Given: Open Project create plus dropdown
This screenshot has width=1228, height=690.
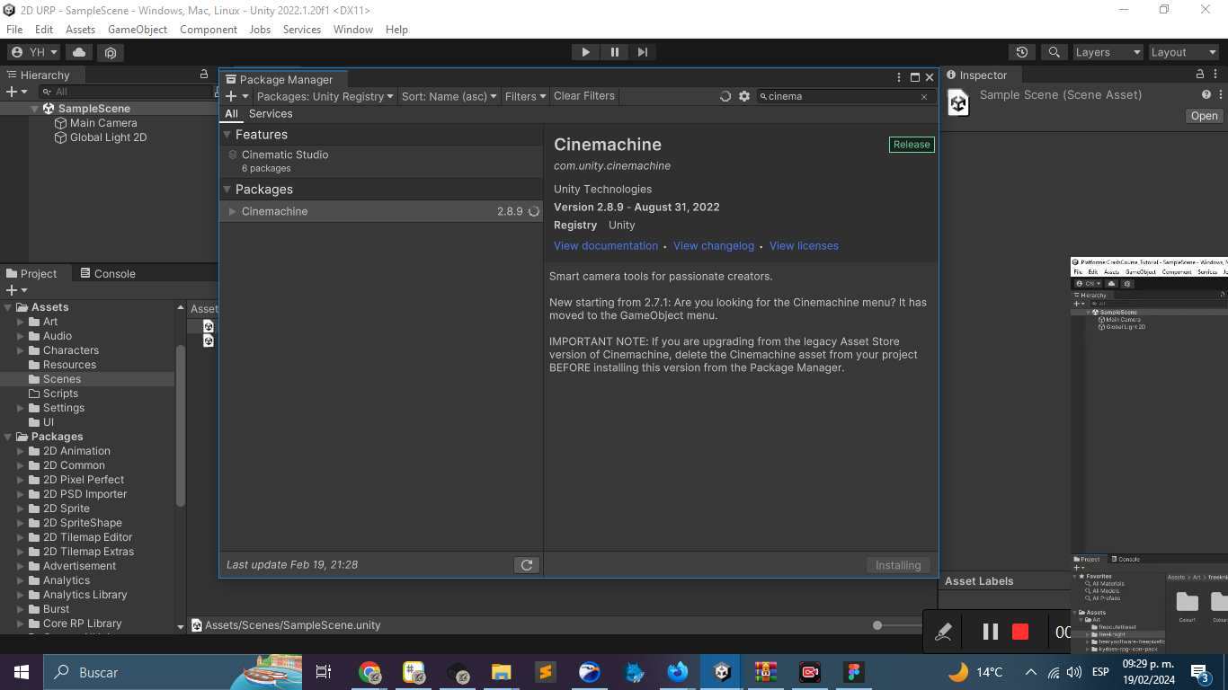Looking at the screenshot, I should click(16, 290).
